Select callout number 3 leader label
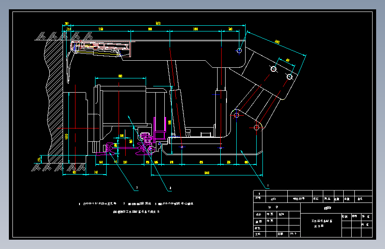The image size is (385, 249). 137,188
